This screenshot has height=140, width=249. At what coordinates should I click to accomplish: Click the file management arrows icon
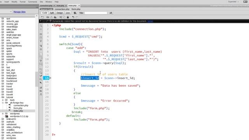[111, 13]
